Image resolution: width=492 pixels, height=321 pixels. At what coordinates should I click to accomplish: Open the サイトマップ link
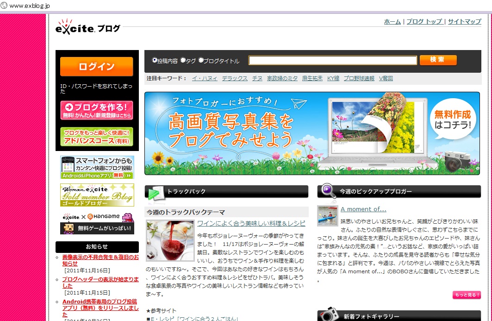coord(464,22)
